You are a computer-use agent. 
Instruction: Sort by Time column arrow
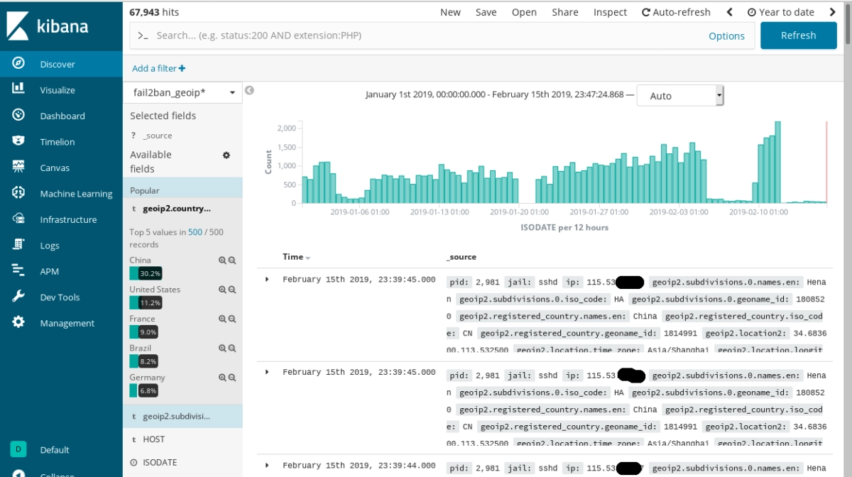pos(308,258)
